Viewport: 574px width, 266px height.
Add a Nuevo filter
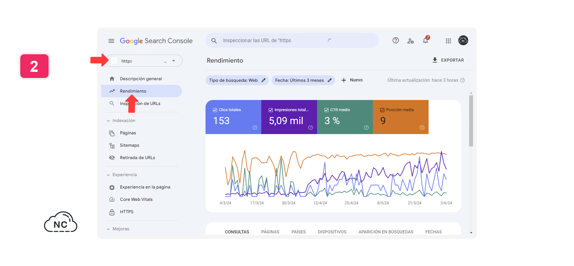click(352, 80)
